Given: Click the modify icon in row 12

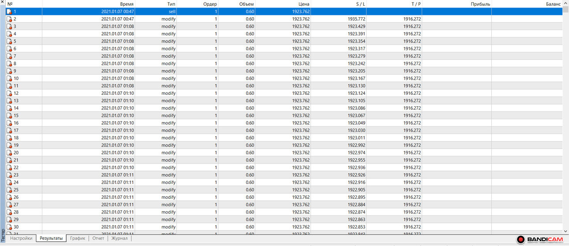Looking at the screenshot, I should [9, 93].
